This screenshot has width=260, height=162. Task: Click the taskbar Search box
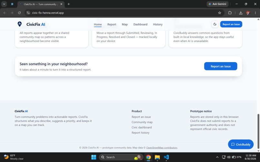[121, 157]
